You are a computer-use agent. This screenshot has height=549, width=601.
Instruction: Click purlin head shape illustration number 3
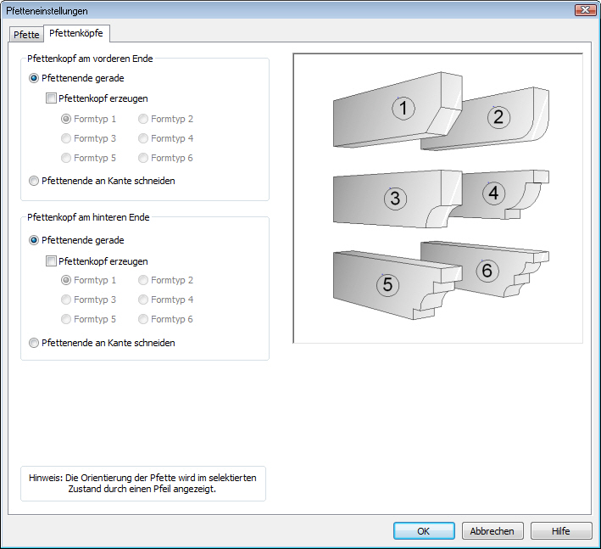point(397,199)
